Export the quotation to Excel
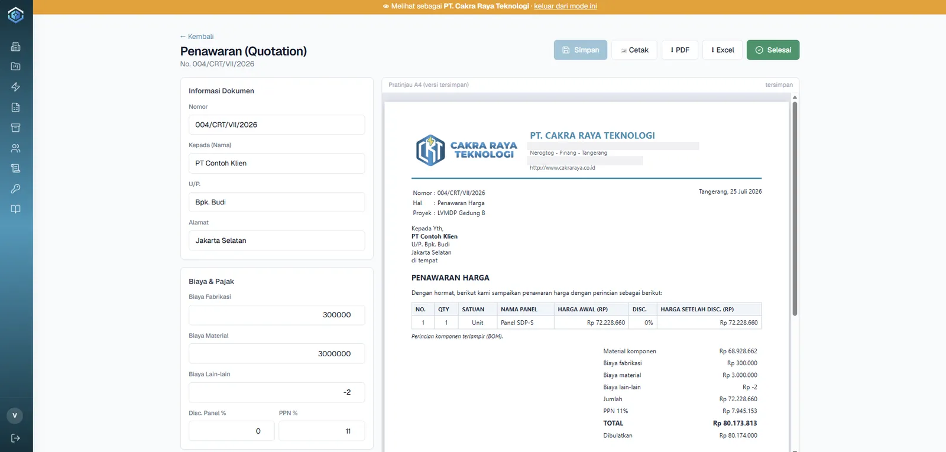Screen dimensions: 946x452 [723, 50]
